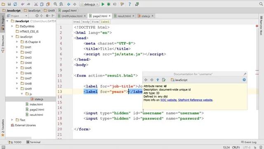Click the Paste clipboard icon

coord(48,4)
